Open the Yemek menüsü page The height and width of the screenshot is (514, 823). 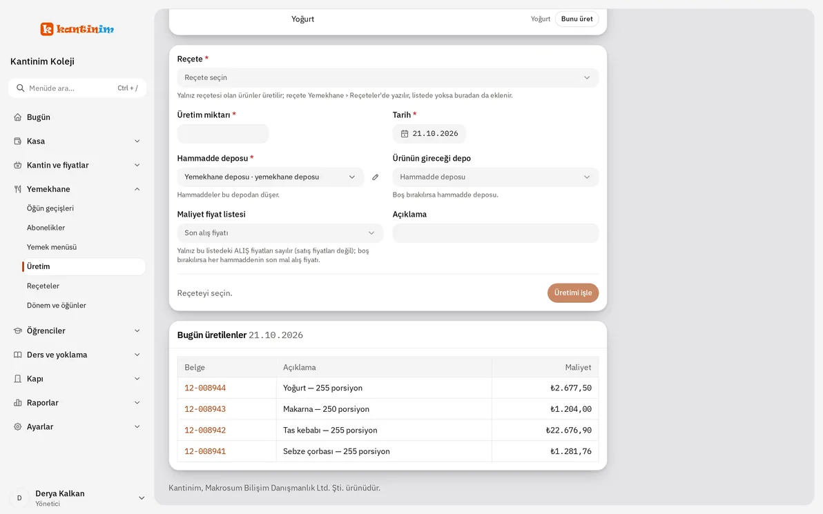[51, 247]
